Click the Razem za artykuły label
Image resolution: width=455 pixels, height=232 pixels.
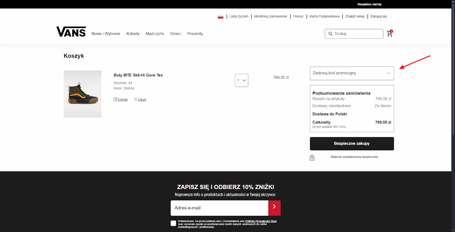coord(328,99)
